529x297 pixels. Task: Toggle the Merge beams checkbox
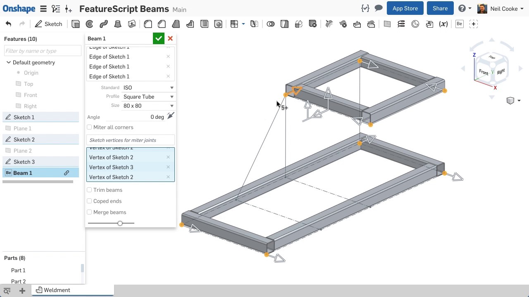(90, 212)
